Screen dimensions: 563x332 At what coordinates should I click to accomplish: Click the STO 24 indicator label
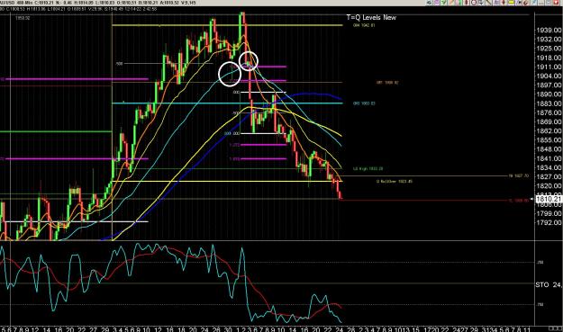[x=549, y=284]
